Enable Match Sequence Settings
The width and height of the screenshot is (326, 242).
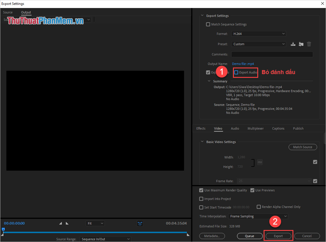(x=208, y=24)
